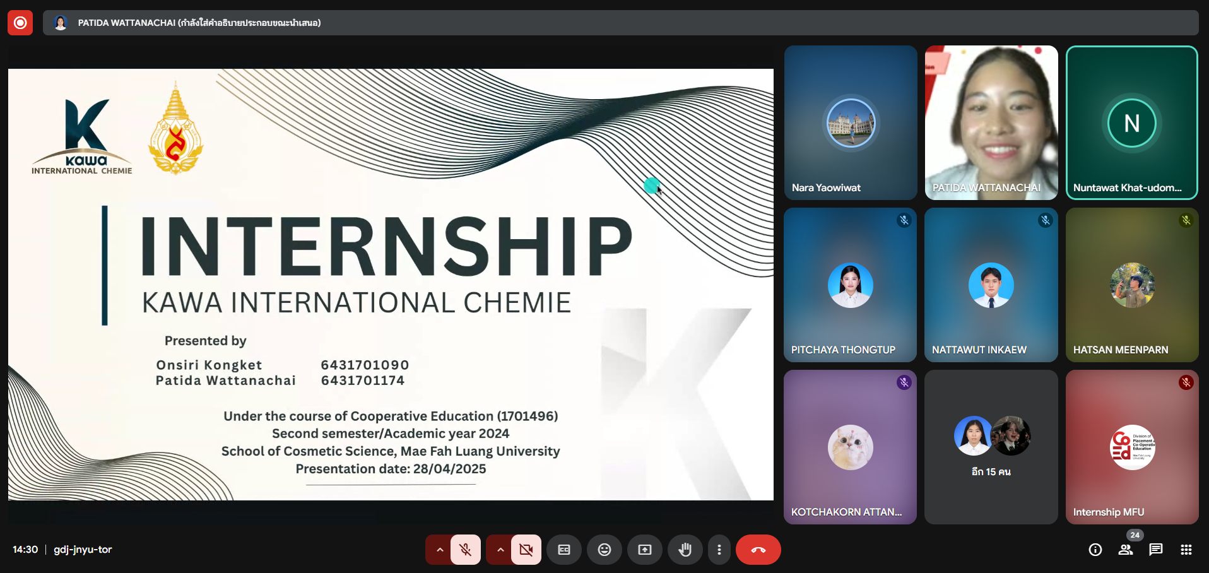Click muted mic icon on Internship MFU tile

point(1186,382)
